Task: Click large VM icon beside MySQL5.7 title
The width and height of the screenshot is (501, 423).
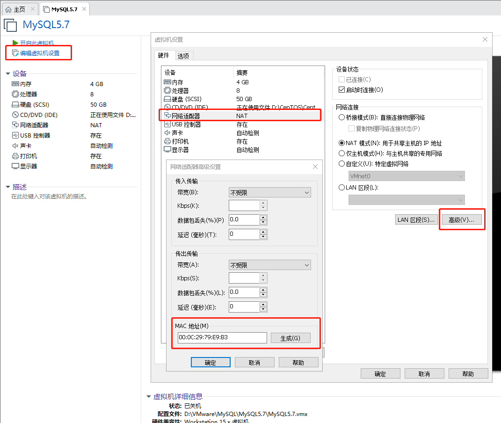Action: 10,25
